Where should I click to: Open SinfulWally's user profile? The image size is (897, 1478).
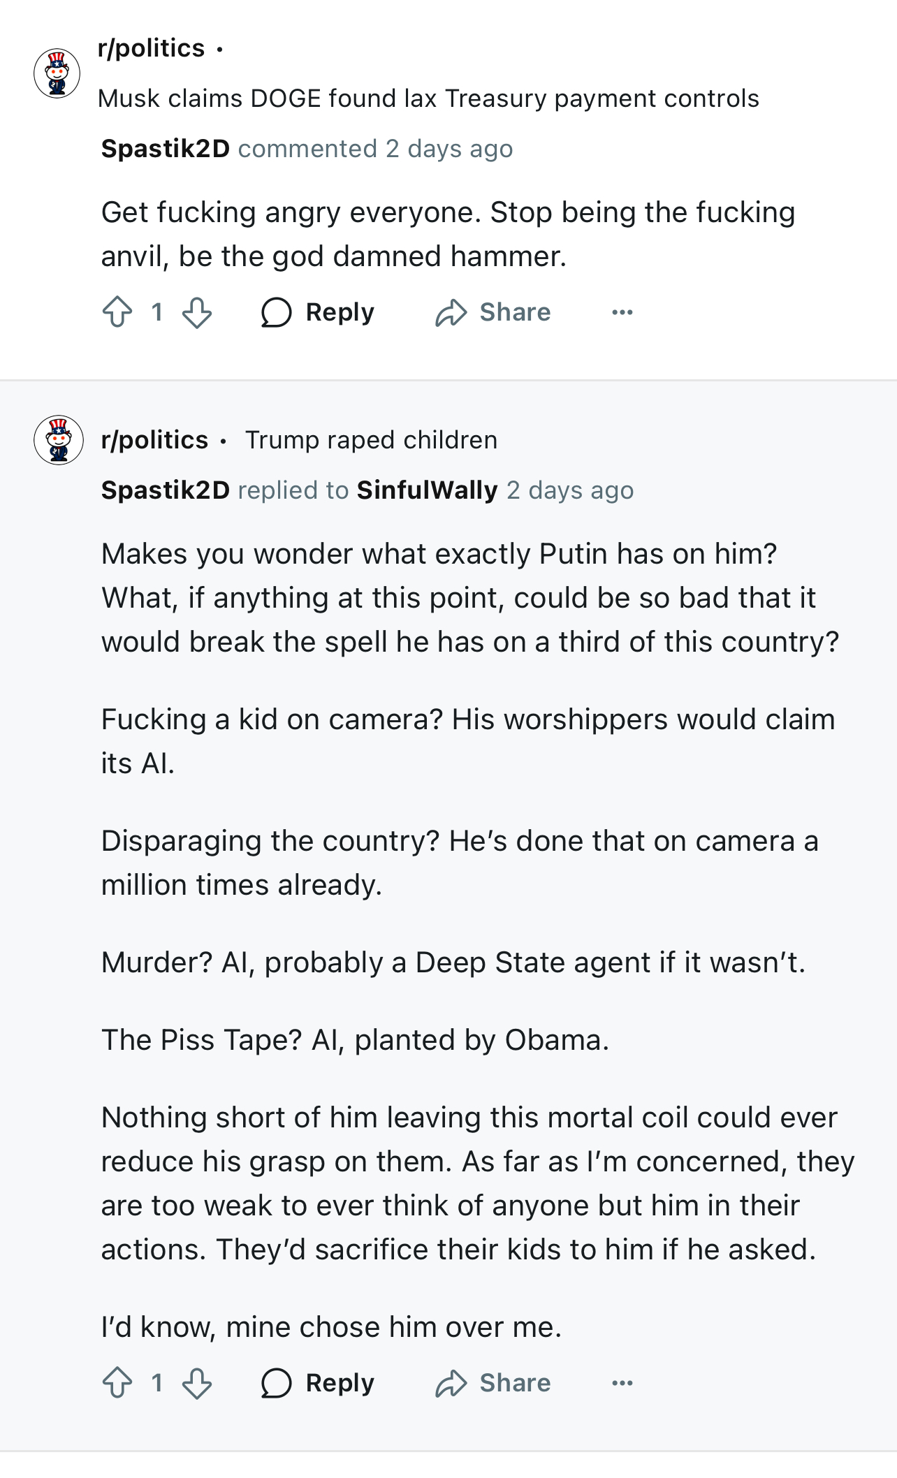427,490
